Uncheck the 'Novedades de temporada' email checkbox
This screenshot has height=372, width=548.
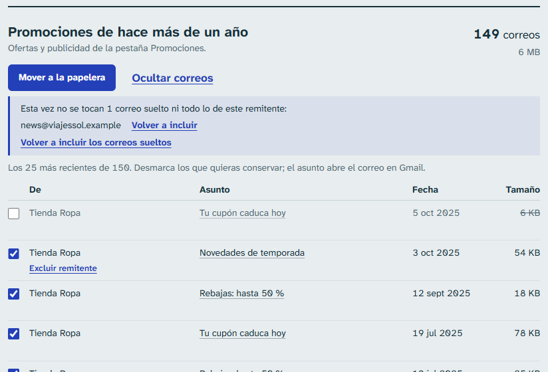tap(13, 254)
